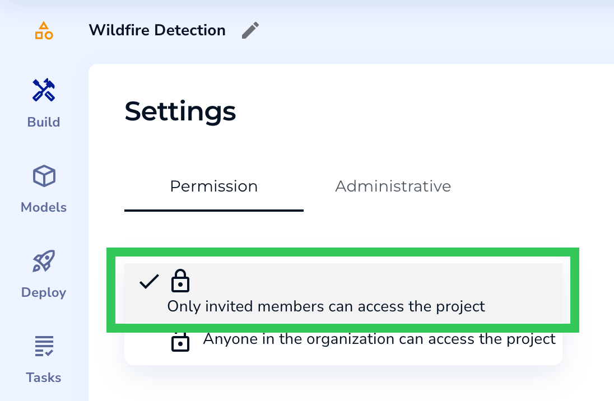
Task: Click the Tasks sidebar label
Action: tap(44, 377)
